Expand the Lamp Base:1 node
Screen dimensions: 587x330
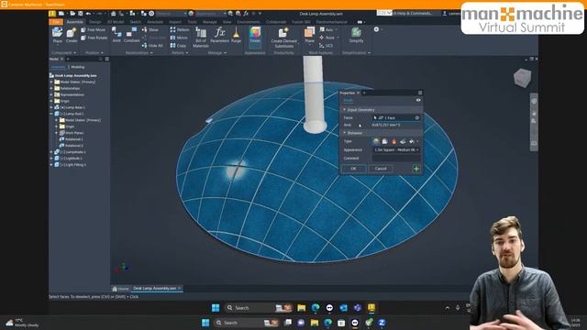pyautogui.click(x=51, y=107)
